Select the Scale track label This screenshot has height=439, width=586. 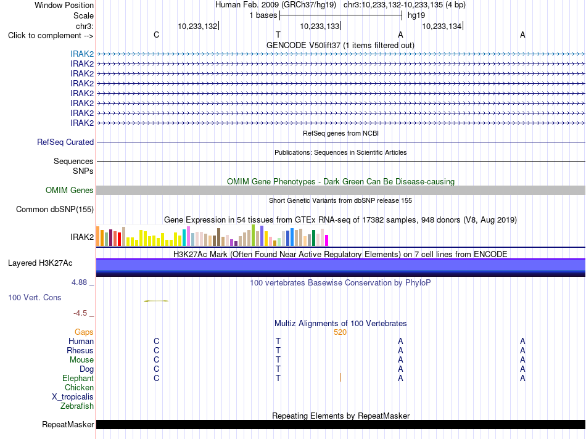83,15
